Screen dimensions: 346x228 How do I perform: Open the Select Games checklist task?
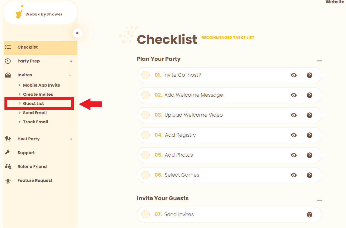[182, 175]
